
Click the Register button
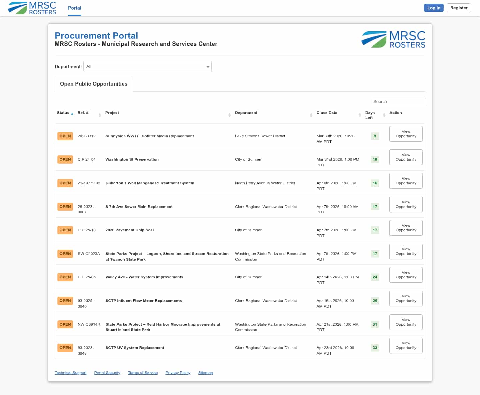point(459,8)
